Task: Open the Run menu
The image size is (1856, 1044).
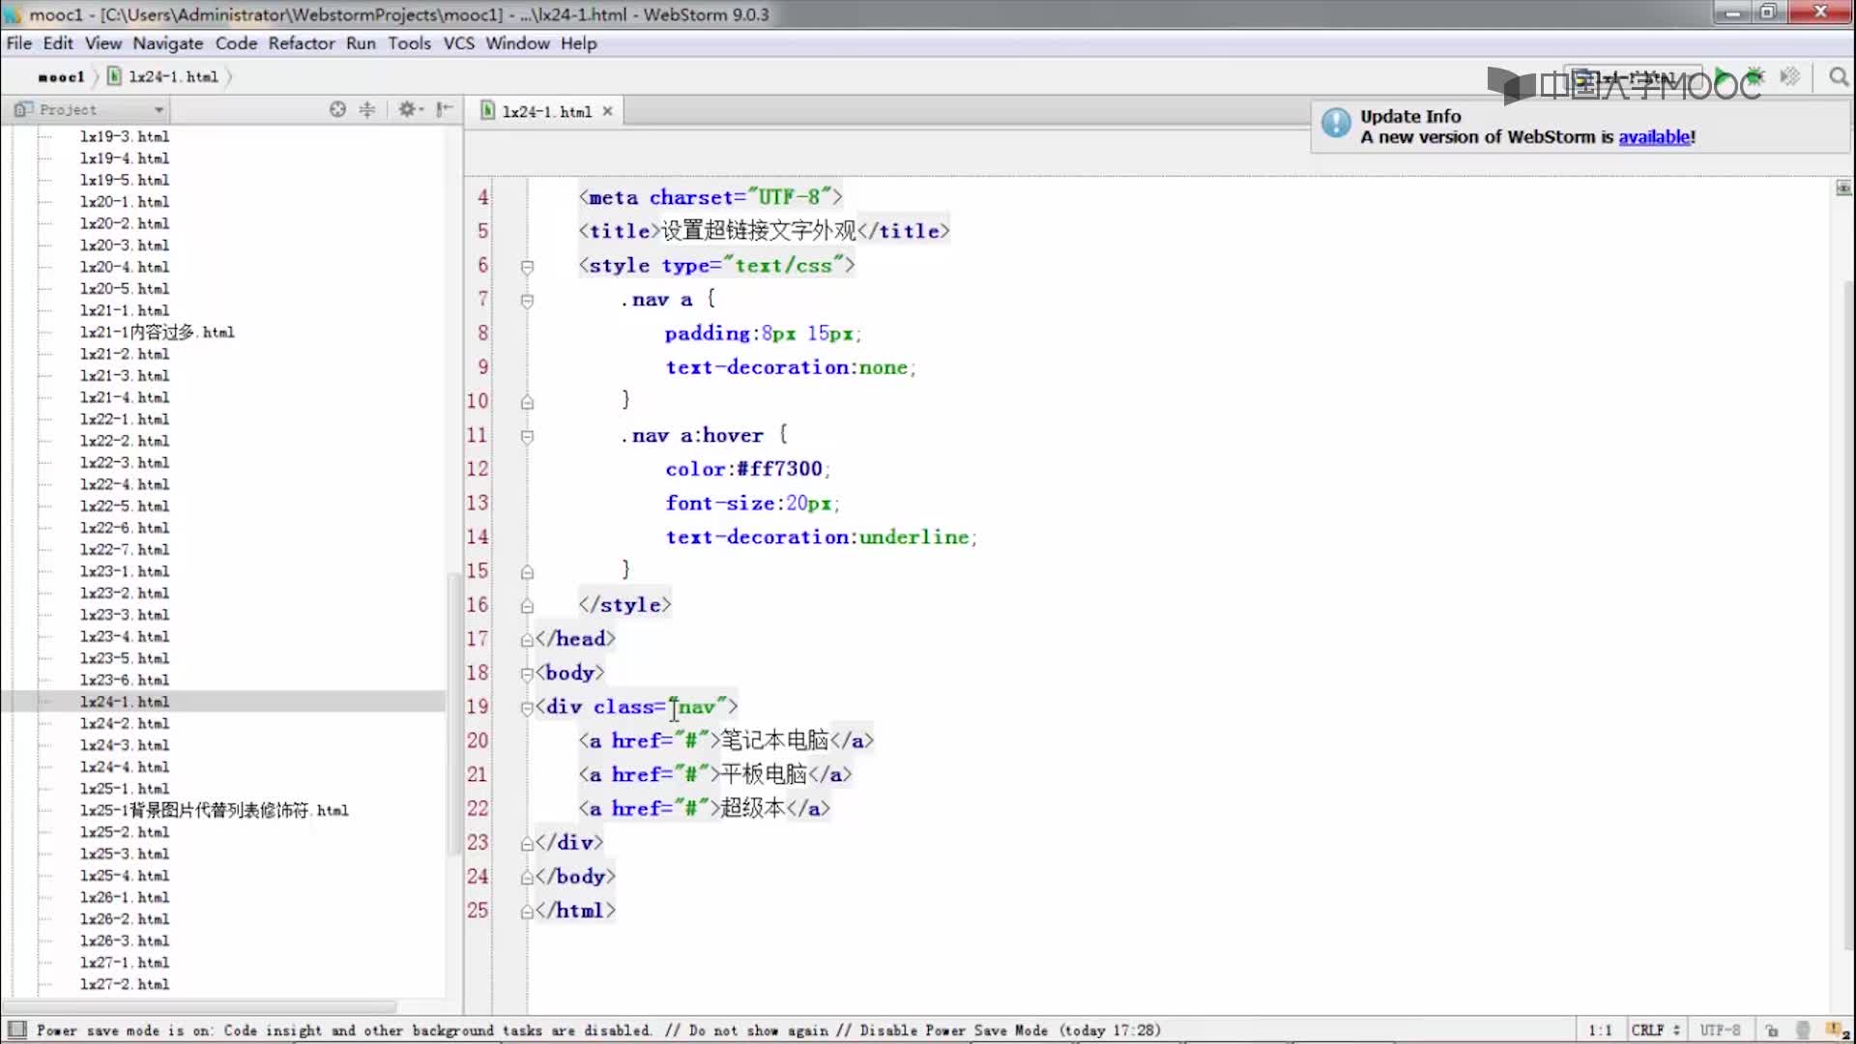Action: pyautogui.click(x=361, y=43)
